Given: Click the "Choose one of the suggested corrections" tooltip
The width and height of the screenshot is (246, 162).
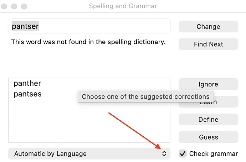Looking at the screenshot, I should point(145,96).
